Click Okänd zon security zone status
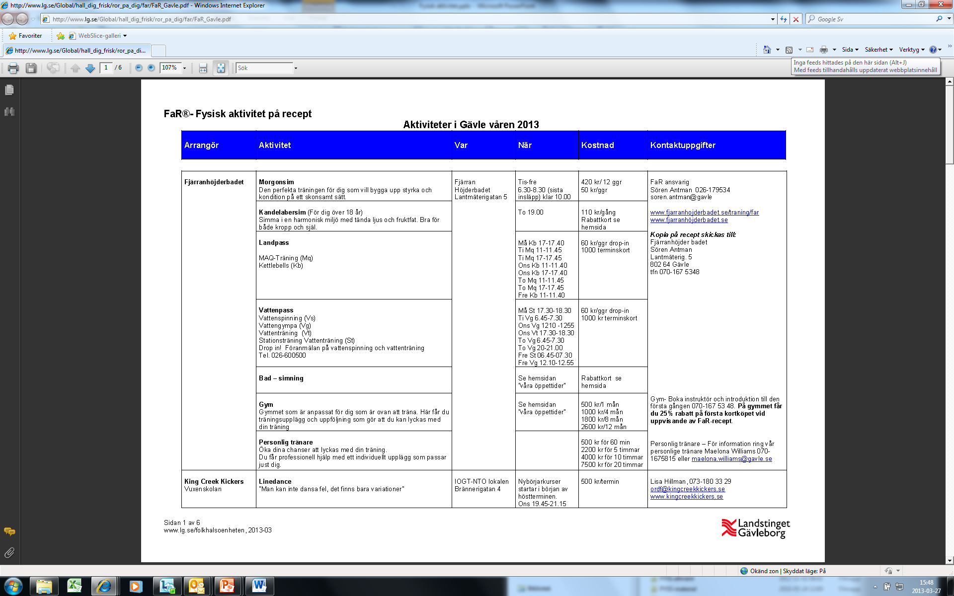Screen dimensions: 954x596 (783, 571)
